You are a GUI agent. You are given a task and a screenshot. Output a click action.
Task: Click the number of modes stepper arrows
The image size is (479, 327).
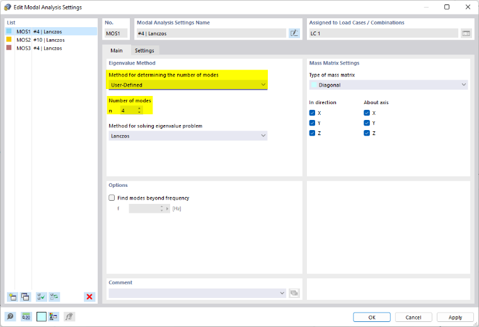pyautogui.click(x=139, y=110)
